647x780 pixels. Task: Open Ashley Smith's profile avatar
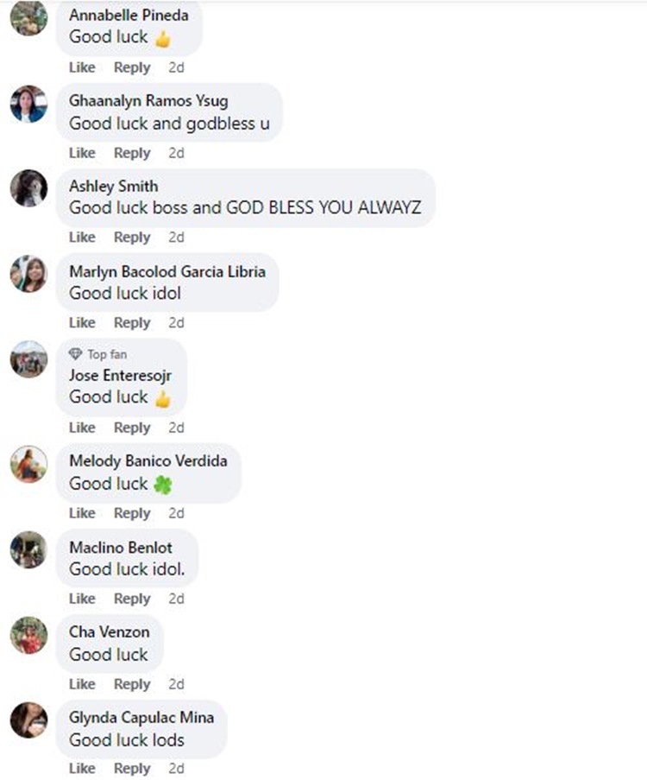(x=28, y=188)
